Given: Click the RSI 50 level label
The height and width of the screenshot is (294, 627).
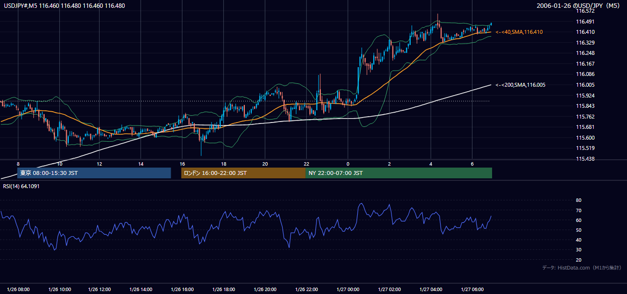Looking at the screenshot, I should (578, 230).
